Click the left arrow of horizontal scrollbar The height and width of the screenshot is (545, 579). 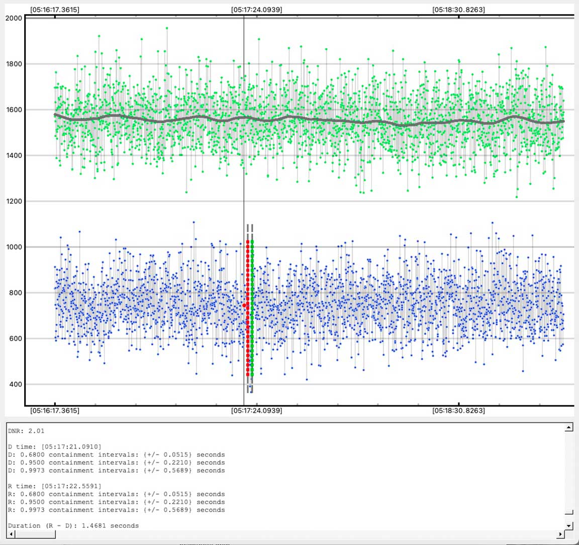point(11,534)
